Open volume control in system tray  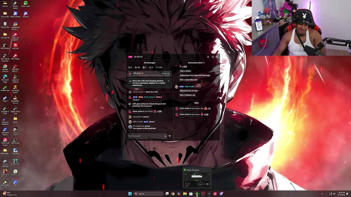[x=334, y=194]
